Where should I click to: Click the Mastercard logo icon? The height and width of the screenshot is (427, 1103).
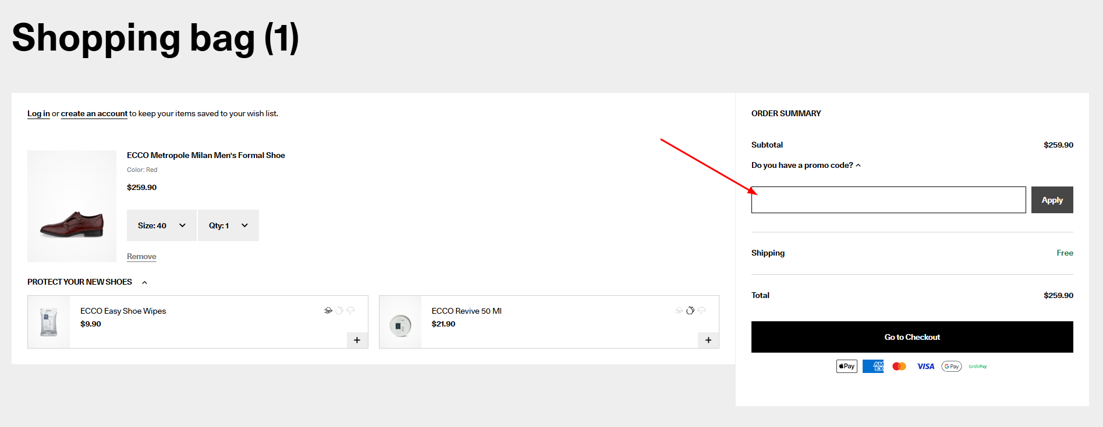899,366
